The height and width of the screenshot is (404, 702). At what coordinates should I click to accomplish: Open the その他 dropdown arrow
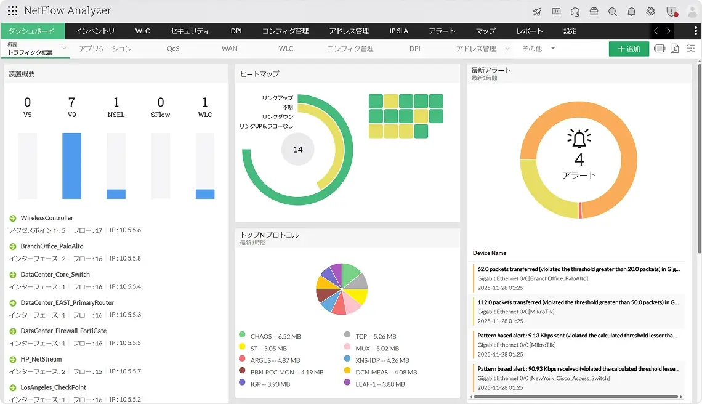pos(553,49)
